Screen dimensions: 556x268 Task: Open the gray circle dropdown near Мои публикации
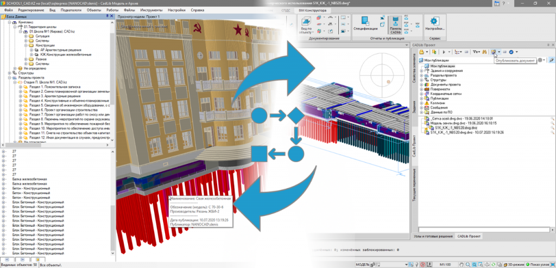[545, 60]
